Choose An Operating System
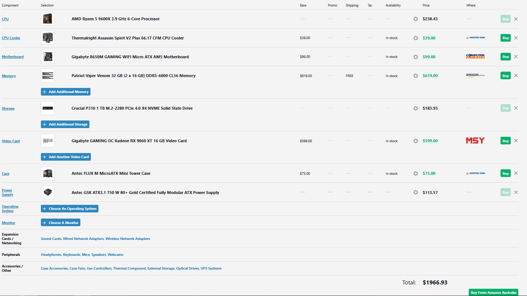Viewport: 527px width, 296px height. (69, 209)
